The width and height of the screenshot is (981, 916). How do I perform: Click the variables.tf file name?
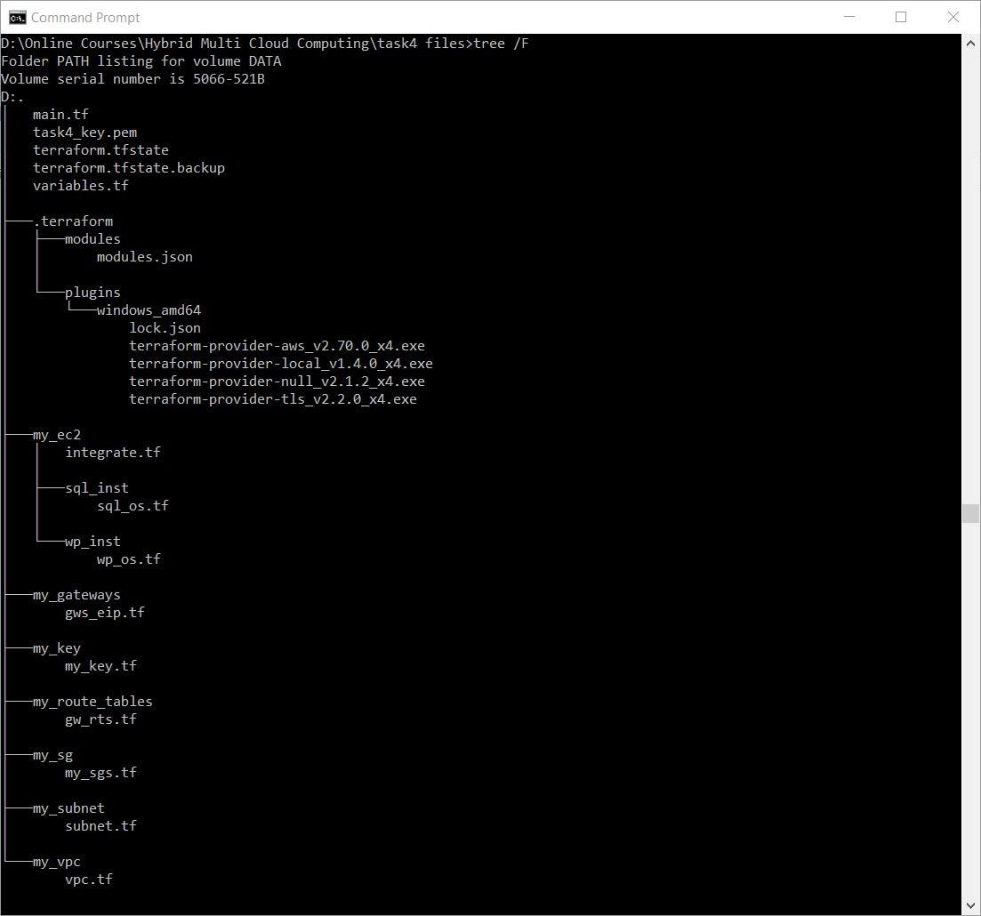click(x=81, y=186)
